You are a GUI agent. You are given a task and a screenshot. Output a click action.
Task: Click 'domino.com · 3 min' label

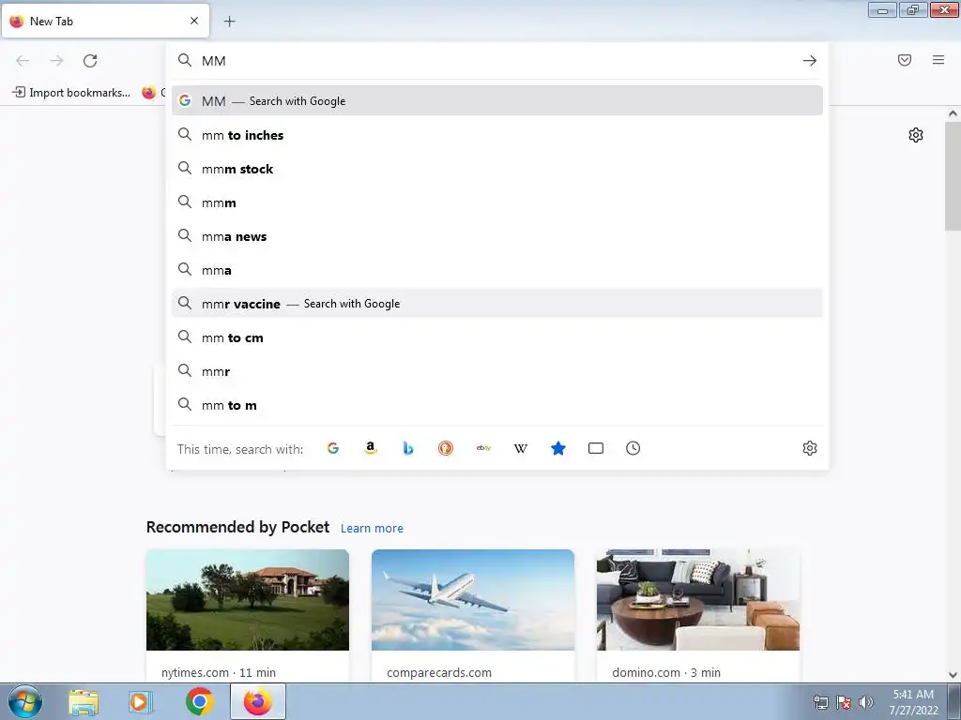[x=666, y=672]
